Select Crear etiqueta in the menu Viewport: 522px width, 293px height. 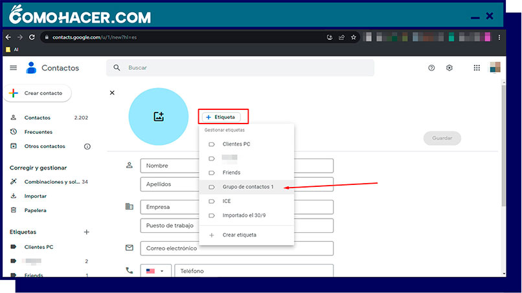[239, 235]
